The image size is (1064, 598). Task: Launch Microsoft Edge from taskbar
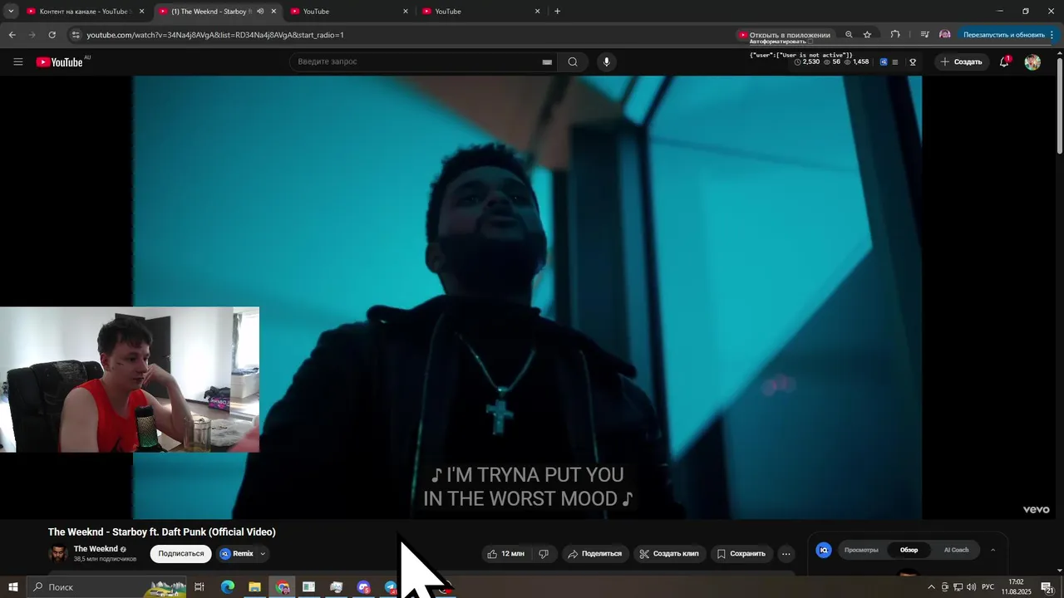click(x=227, y=587)
